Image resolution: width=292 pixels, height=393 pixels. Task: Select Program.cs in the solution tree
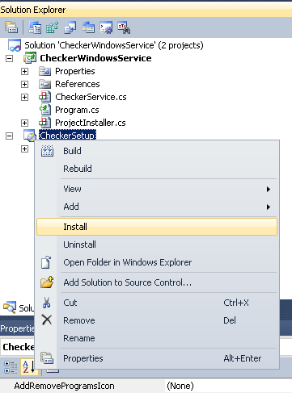[77, 110]
